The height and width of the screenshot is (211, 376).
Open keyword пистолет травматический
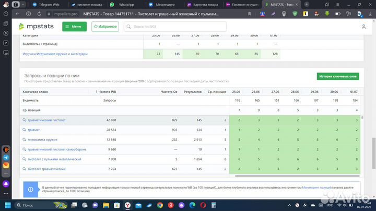47,169
